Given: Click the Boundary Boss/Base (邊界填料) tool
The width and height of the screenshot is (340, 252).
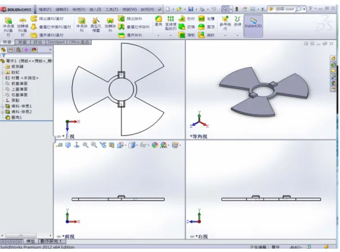Looking at the screenshot, I should (47, 35).
